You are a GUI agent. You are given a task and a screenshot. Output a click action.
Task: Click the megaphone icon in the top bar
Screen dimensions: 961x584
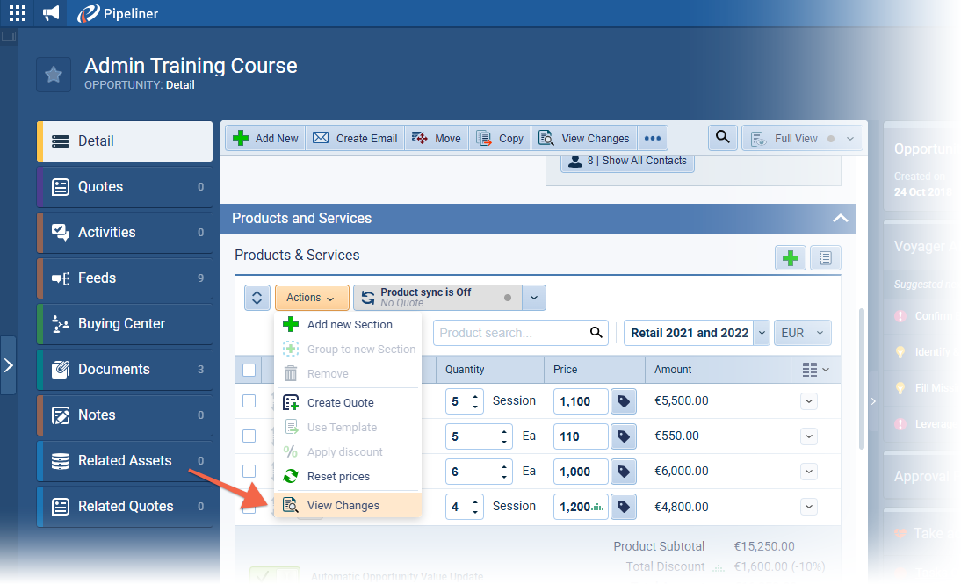tap(50, 12)
